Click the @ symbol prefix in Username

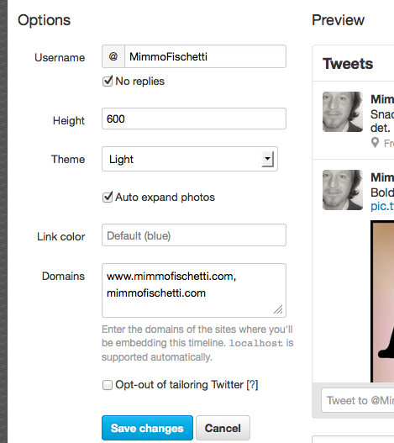point(113,56)
